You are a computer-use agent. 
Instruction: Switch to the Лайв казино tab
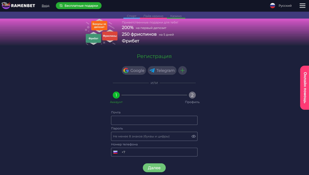153,16
